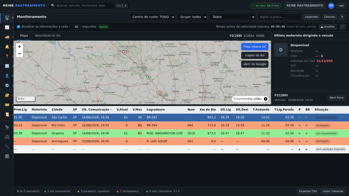Open the gear settings sidebar icon
349x196 pixels.
pos(7,85)
